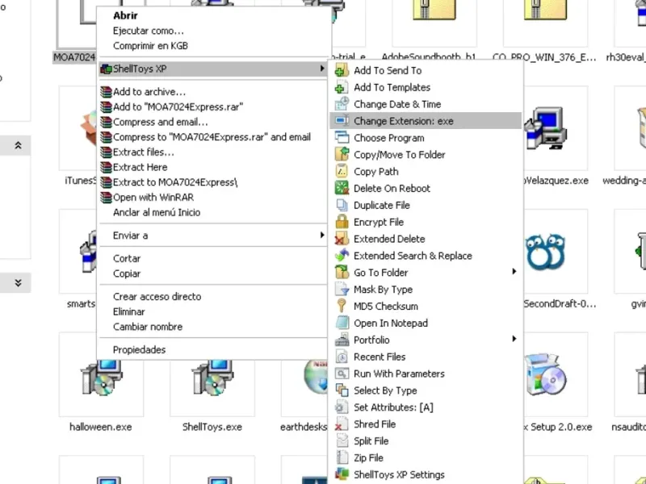Click the Shred File icon
This screenshot has height=484, width=646.
tap(342, 424)
